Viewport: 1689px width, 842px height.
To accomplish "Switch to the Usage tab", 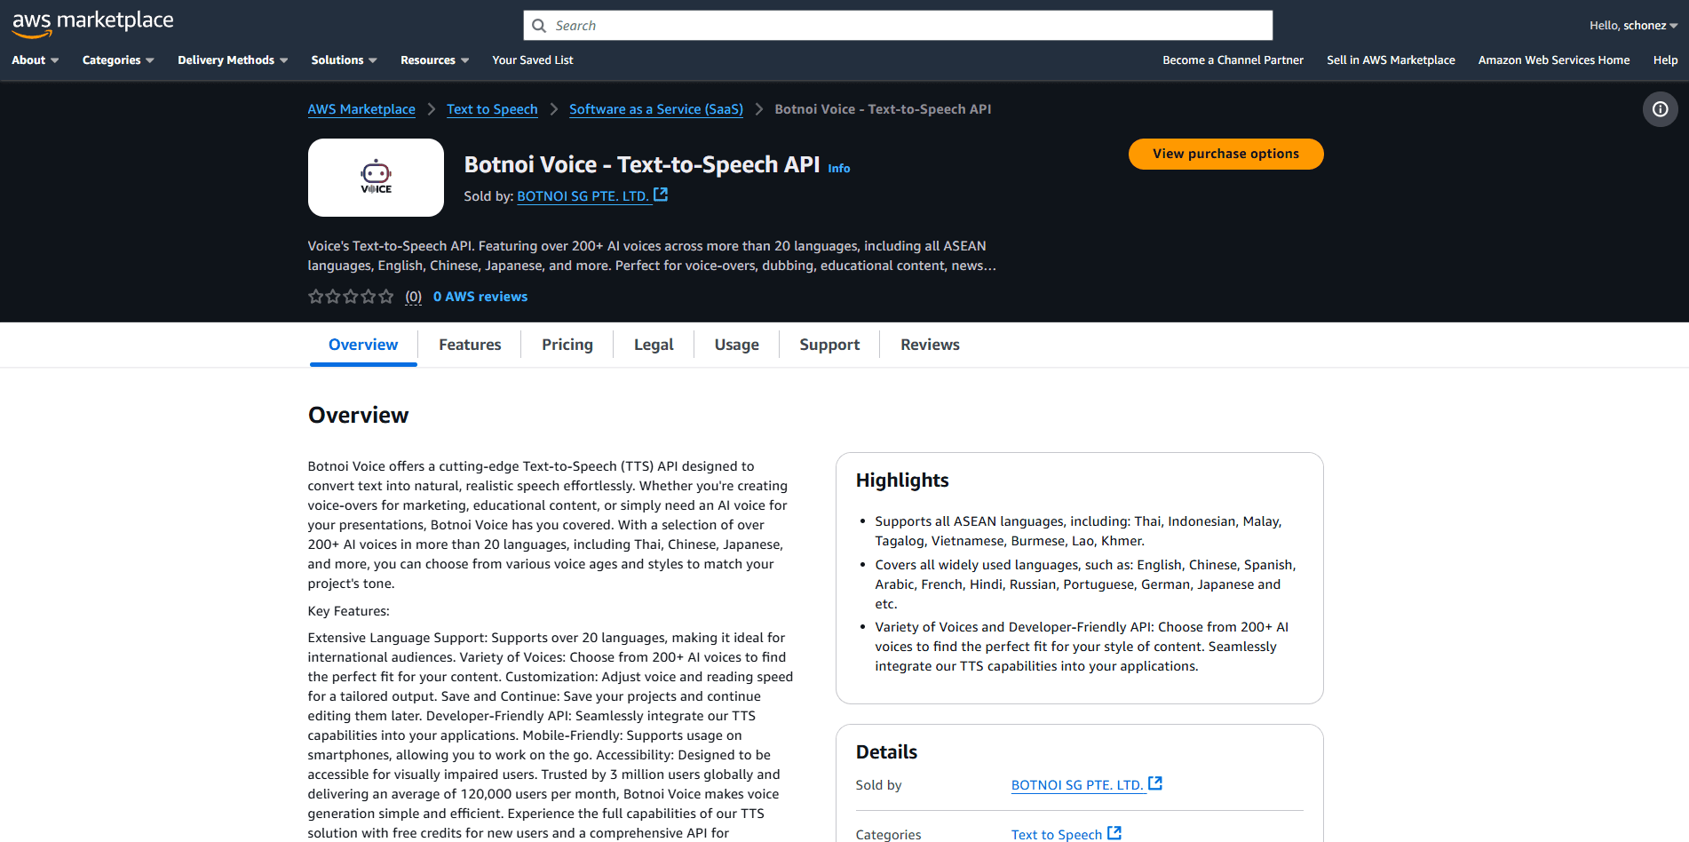I will (736, 345).
